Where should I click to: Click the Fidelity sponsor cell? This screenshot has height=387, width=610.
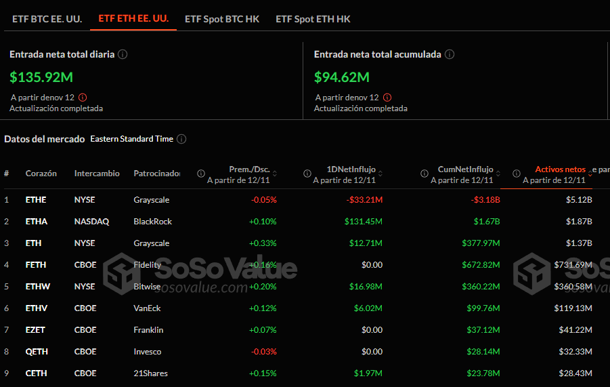click(147, 265)
